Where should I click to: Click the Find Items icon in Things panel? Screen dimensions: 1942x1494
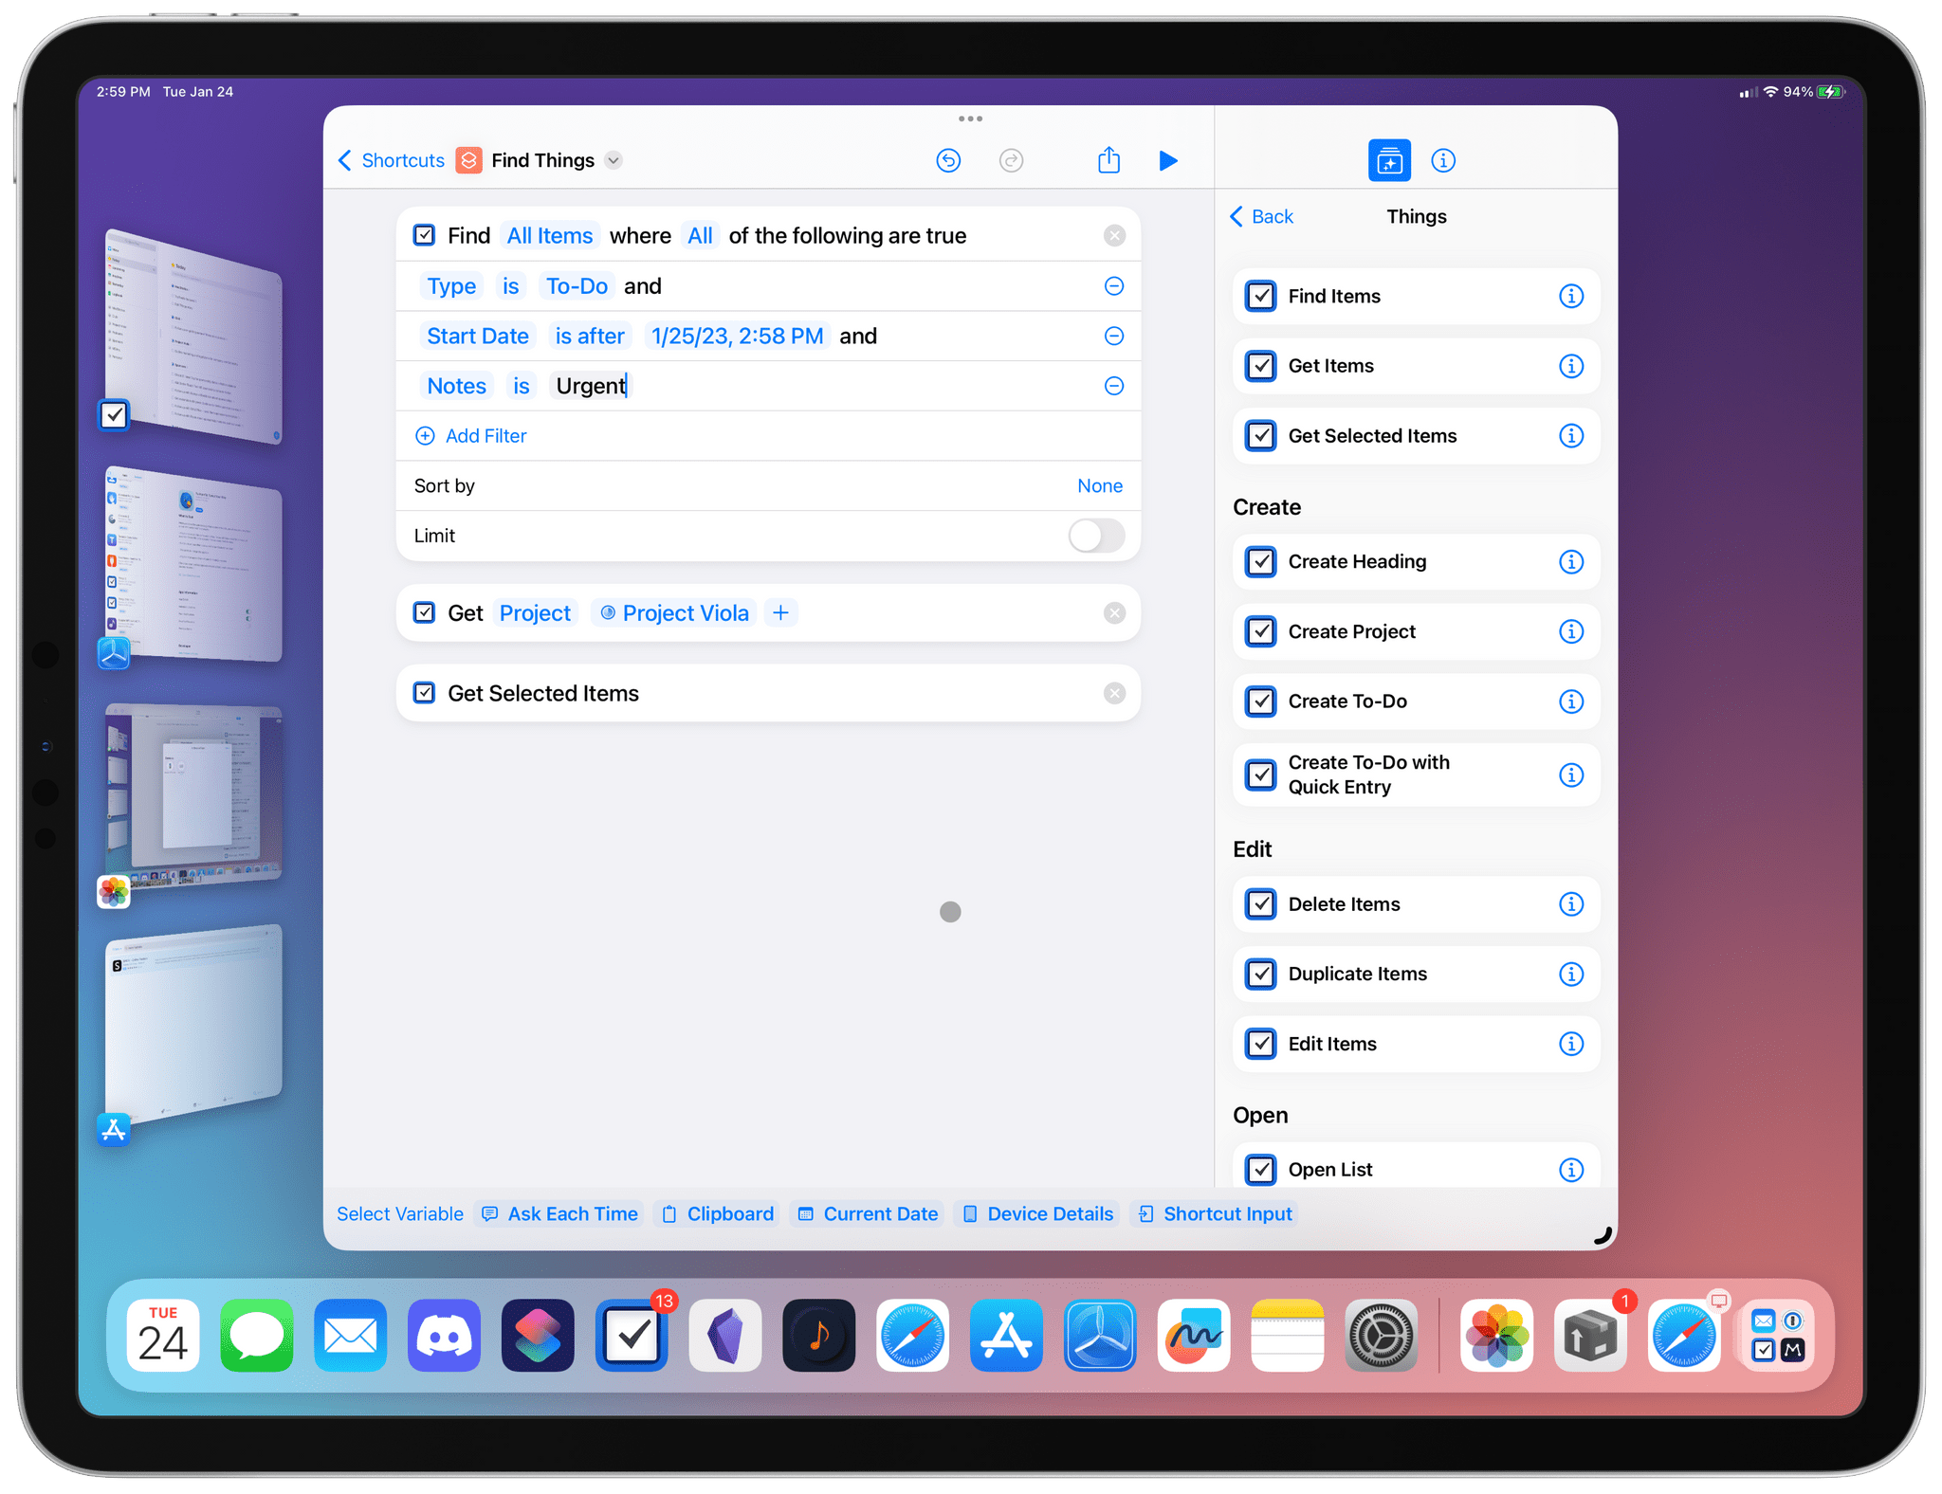(x=1262, y=295)
